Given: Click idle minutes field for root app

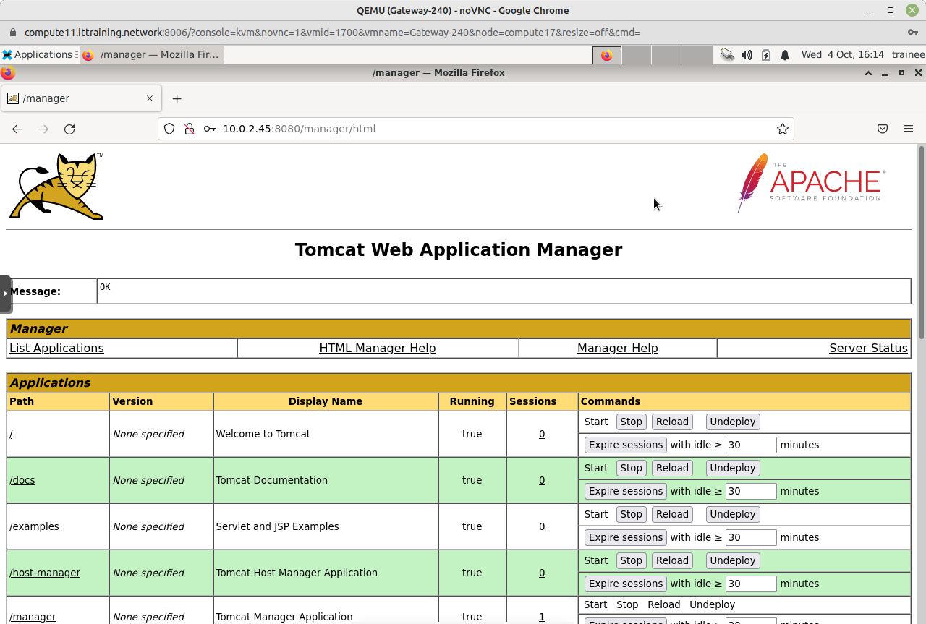Looking at the screenshot, I should [751, 445].
